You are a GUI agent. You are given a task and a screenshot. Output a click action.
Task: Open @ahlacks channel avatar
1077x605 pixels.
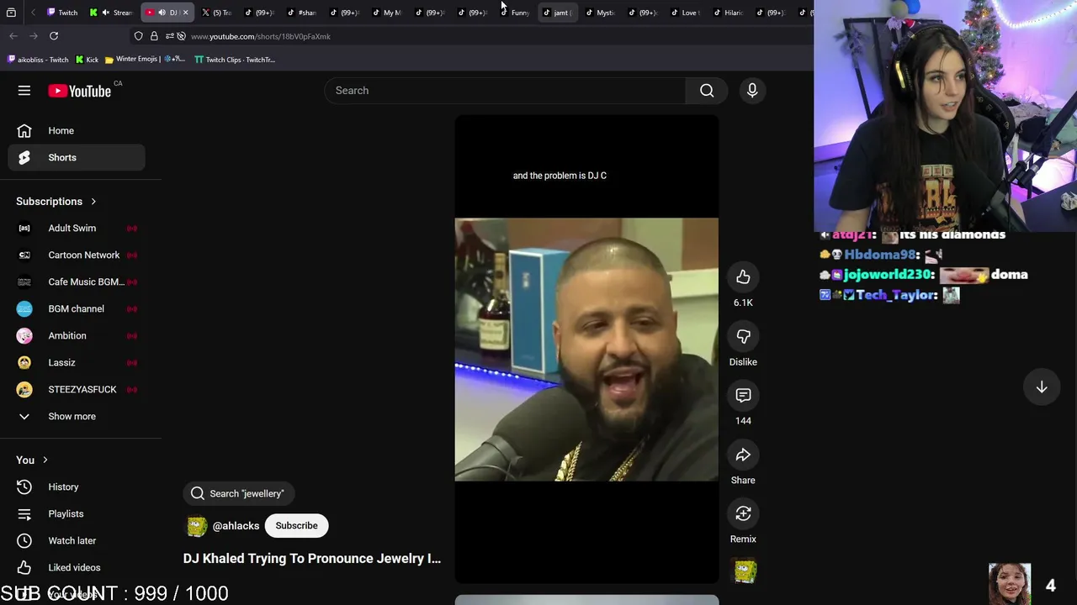click(197, 526)
